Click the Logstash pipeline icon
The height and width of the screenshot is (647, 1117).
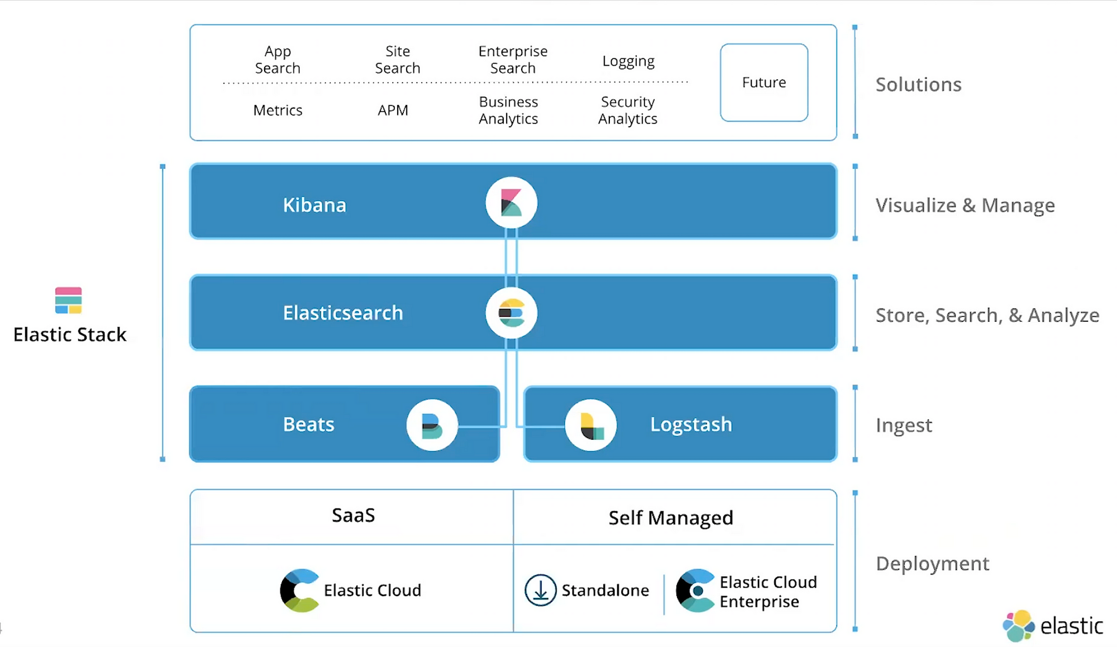[x=590, y=425]
